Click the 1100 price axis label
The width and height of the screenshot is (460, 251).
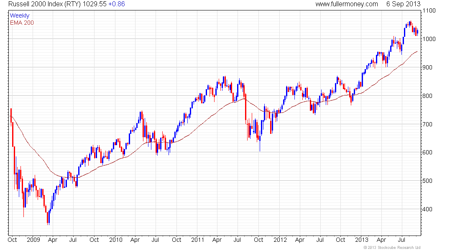(429, 10)
